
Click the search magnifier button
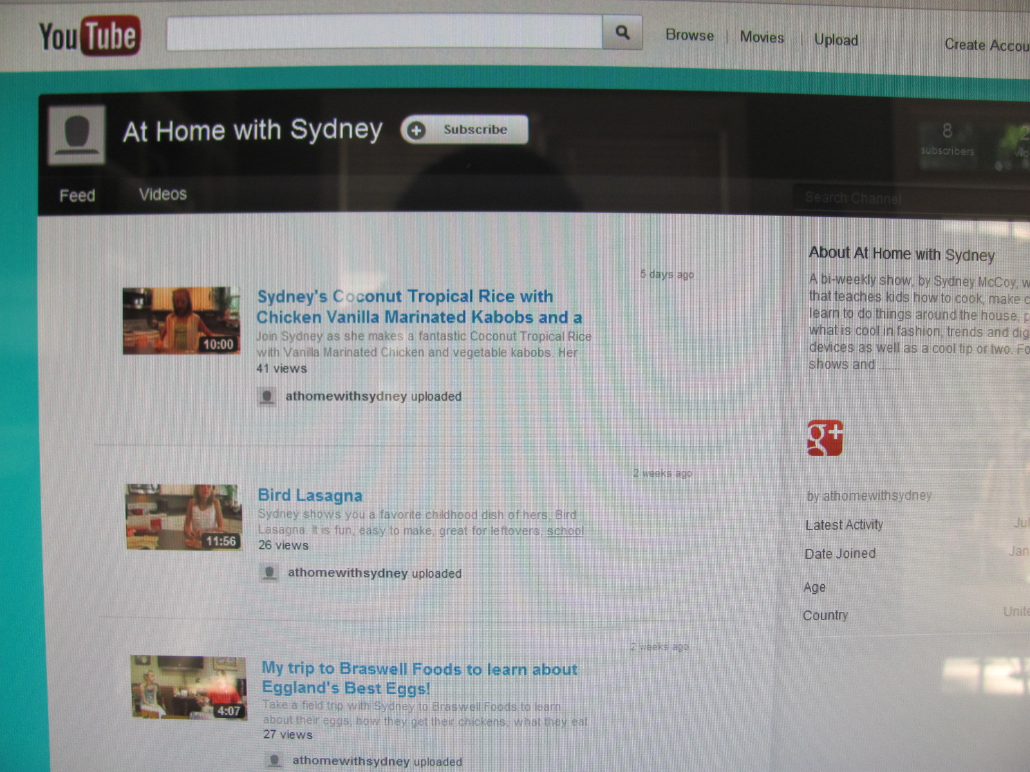[x=622, y=32]
